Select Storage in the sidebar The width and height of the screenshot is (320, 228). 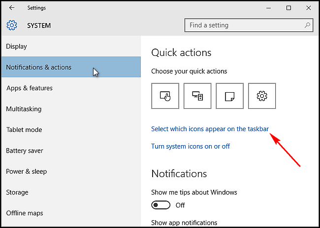[x=71, y=192]
